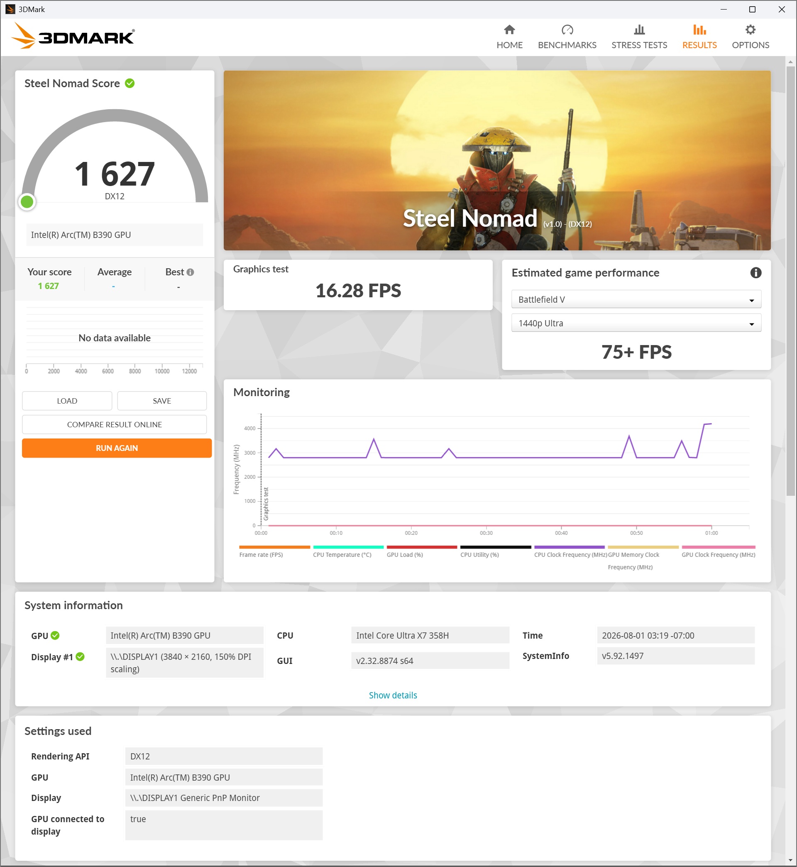
Task: Click the 3DMark title bar app icon
Action: 10,9
